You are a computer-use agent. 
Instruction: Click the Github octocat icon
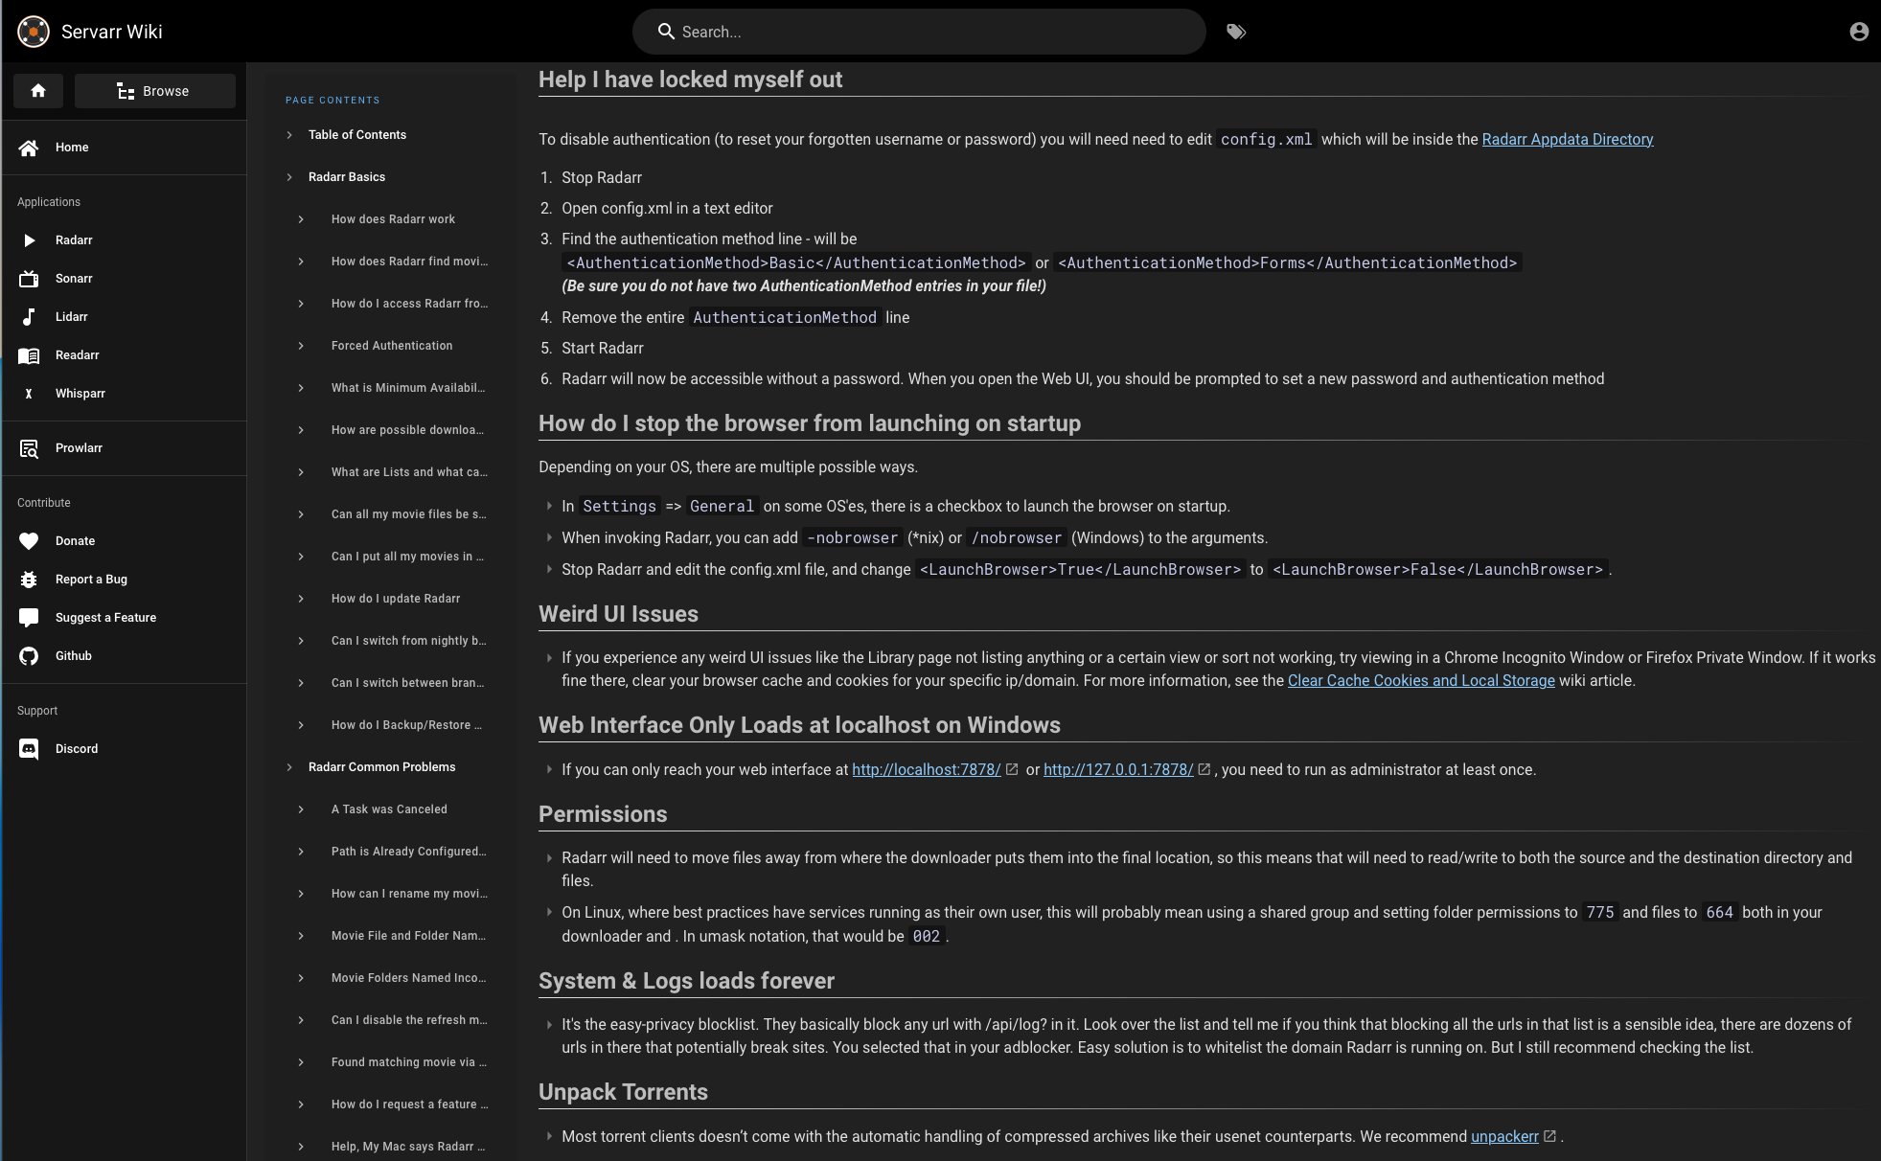pyautogui.click(x=29, y=656)
